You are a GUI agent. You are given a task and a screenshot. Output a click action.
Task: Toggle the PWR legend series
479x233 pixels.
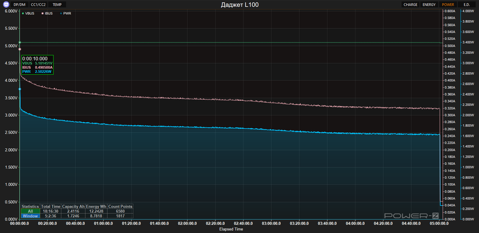[64, 13]
